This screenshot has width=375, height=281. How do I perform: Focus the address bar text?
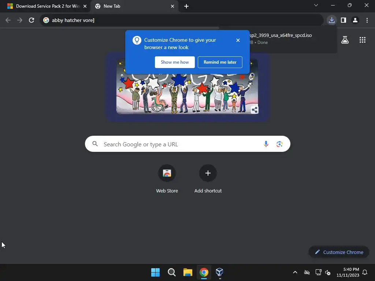(x=73, y=20)
